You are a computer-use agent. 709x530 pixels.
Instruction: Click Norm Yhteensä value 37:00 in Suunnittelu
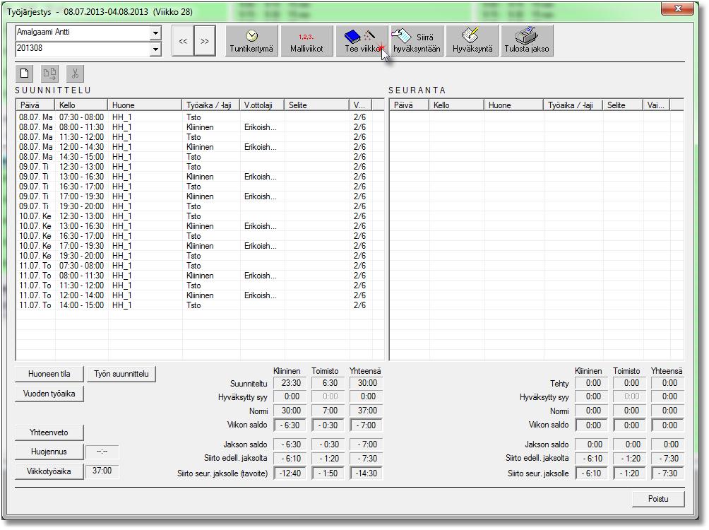click(367, 411)
